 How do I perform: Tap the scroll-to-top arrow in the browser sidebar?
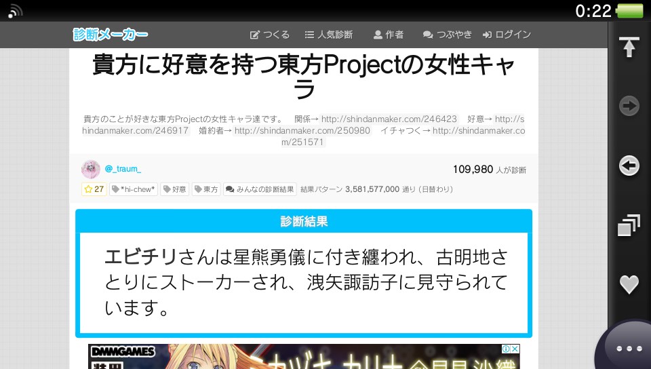[x=629, y=47]
